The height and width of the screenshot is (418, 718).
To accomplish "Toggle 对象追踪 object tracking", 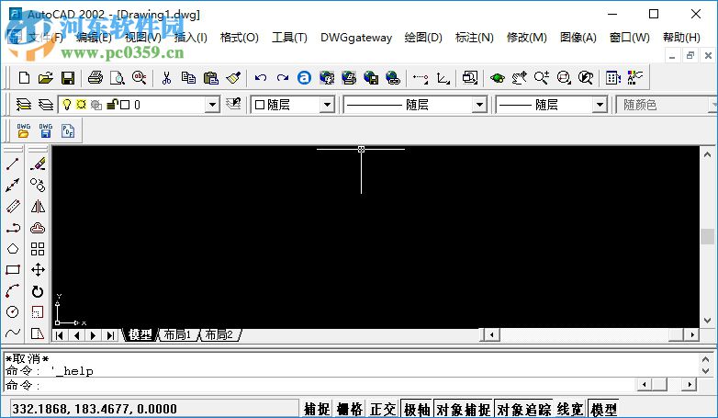I will [x=524, y=409].
